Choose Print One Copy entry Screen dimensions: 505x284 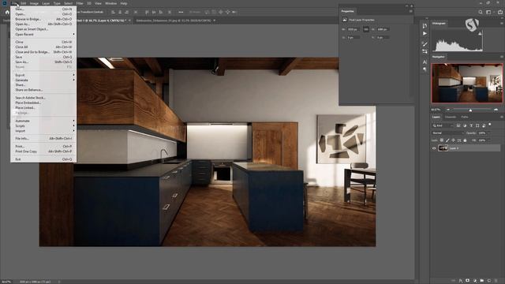tap(44, 151)
